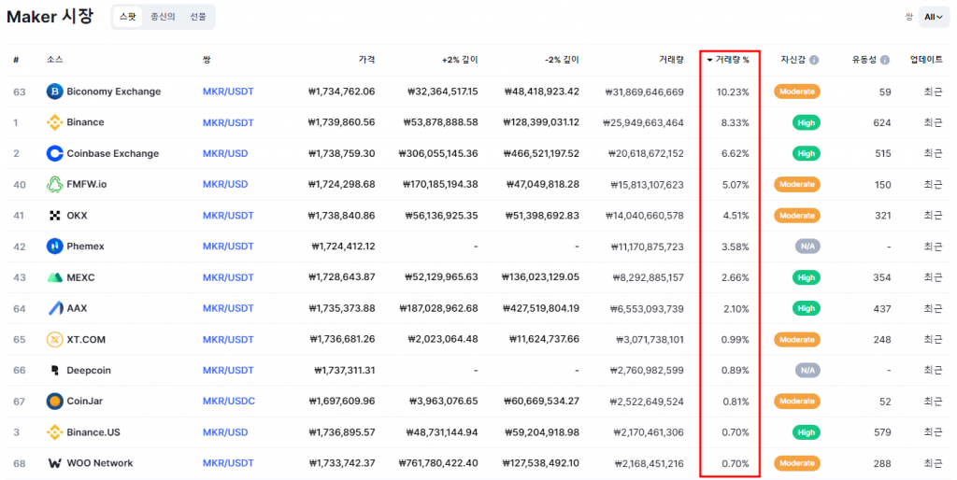Select the 스팟 tab
Viewport: 957px width, 480px height.
(x=127, y=17)
